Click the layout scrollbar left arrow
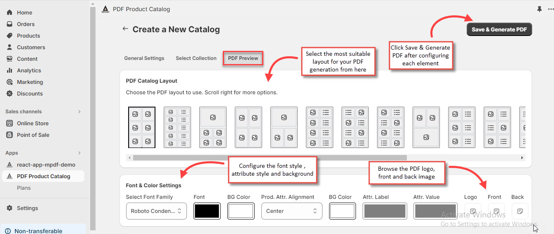Screen dimensions: 554x234 129,158
